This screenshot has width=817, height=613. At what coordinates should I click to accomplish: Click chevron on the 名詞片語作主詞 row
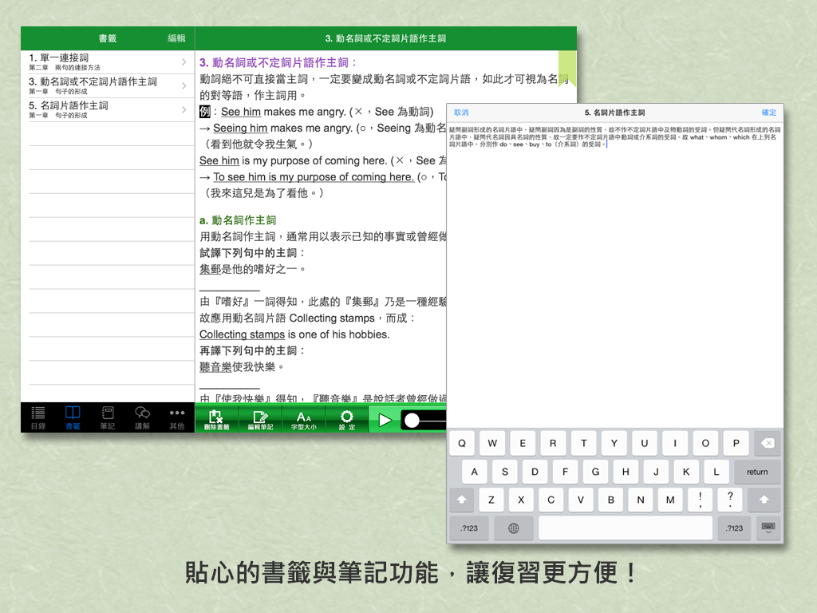184,109
